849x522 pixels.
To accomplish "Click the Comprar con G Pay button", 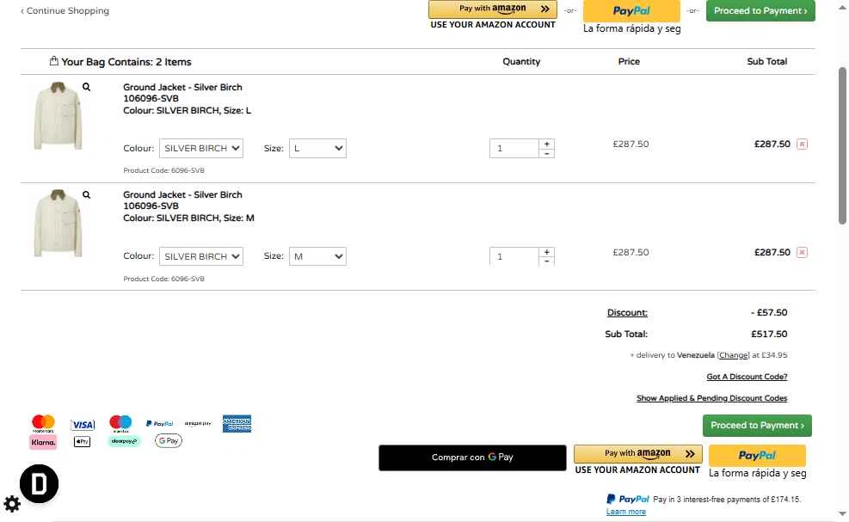I will click(x=472, y=458).
